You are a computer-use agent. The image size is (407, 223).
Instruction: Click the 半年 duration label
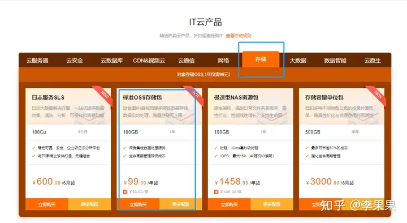point(355,132)
